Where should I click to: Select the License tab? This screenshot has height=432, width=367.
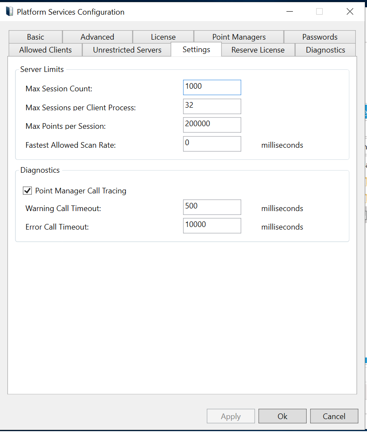(x=163, y=37)
